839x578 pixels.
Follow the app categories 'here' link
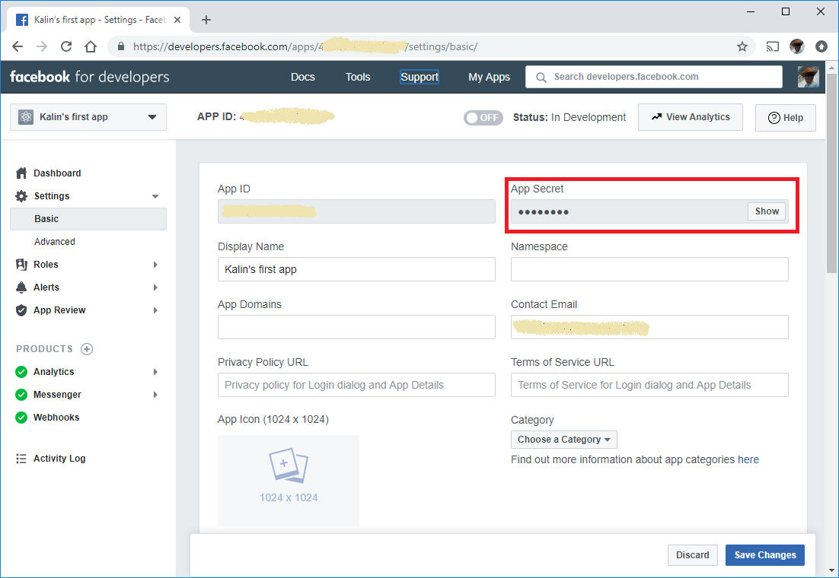click(748, 460)
